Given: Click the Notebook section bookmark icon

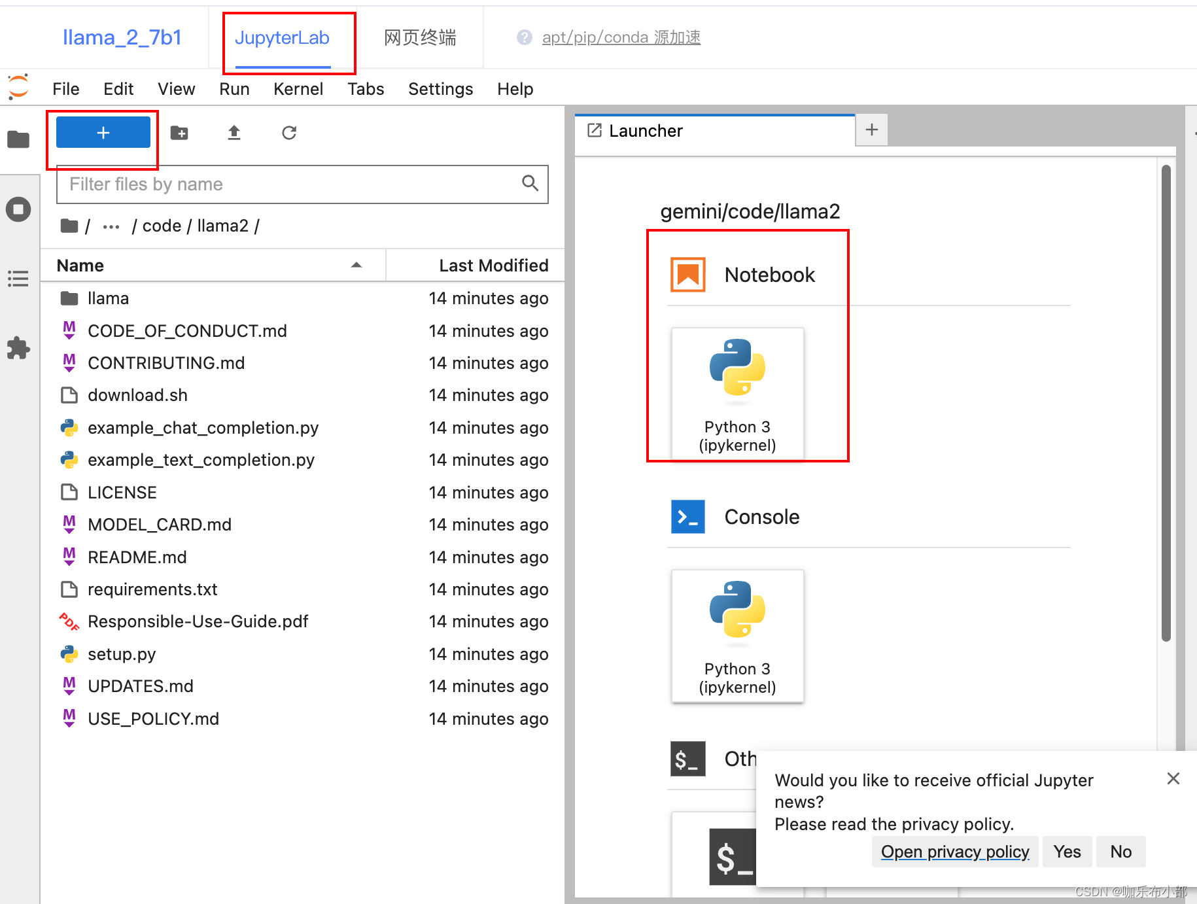Looking at the screenshot, I should tap(688, 275).
